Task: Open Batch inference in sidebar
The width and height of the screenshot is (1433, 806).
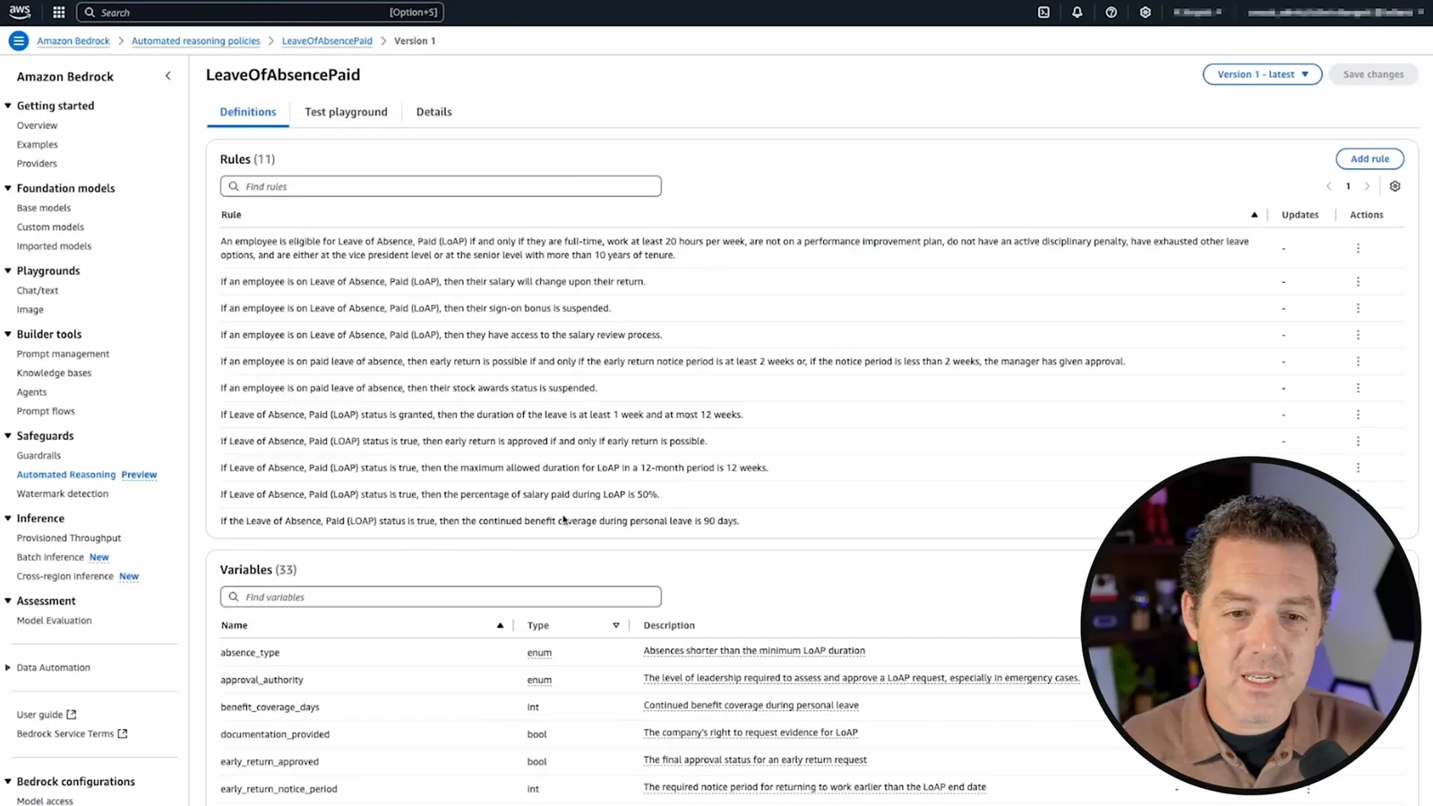Action: coord(50,557)
